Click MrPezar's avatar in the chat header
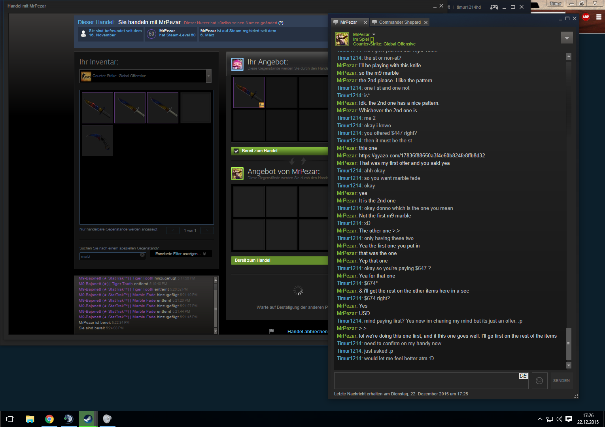Viewport: 605px width, 427px height. pyautogui.click(x=342, y=39)
